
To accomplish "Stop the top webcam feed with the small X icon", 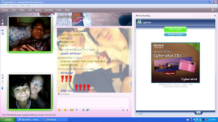I will point(2,17).
